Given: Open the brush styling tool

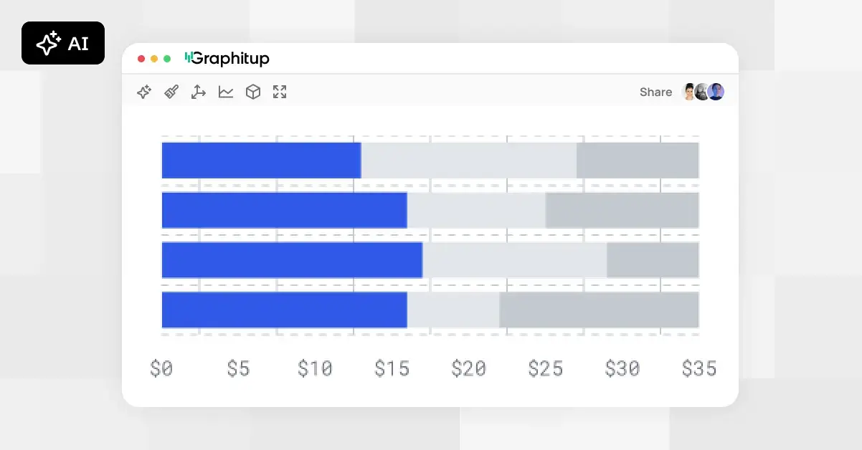Looking at the screenshot, I should [171, 92].
